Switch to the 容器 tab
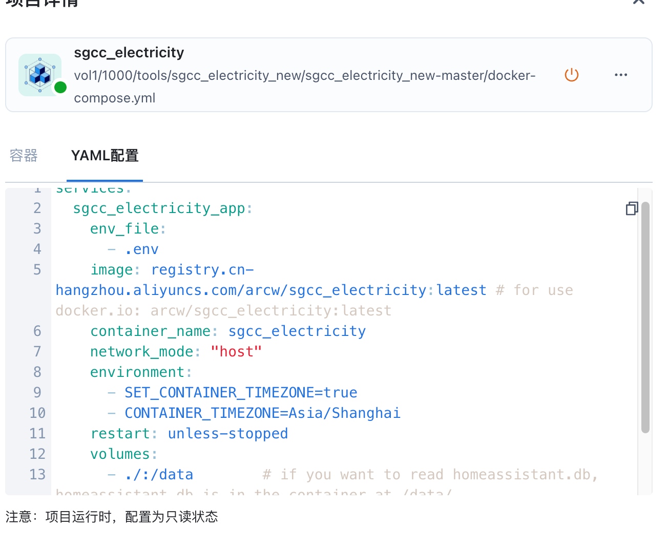Screen dimensions: 668x550 (24, 156)
